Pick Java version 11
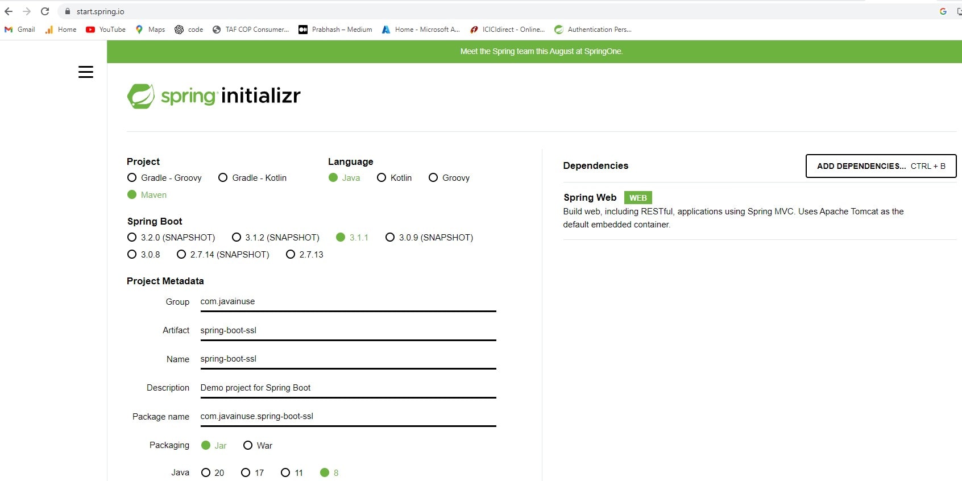Screen dimensions: 962x481 [292, 473]
